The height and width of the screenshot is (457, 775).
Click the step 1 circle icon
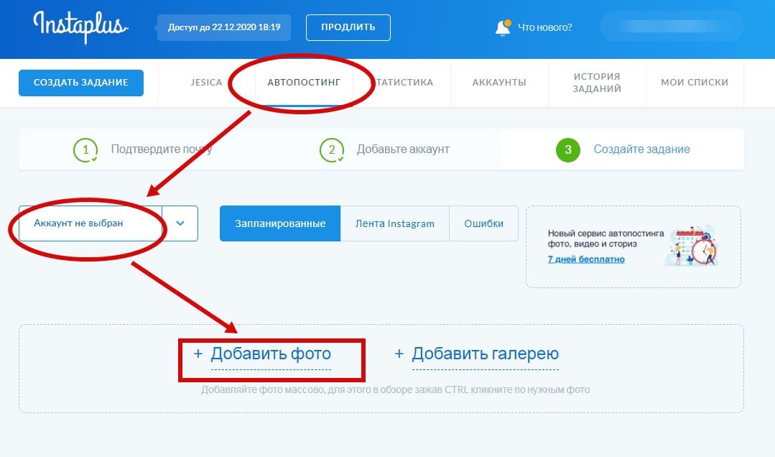pyautogui.click(x=85, y=150)
